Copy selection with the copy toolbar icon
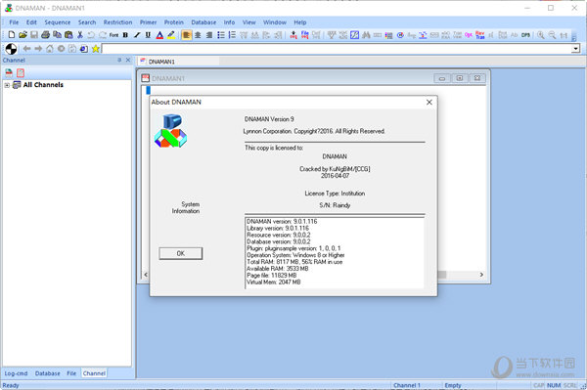 coord(57,35)
